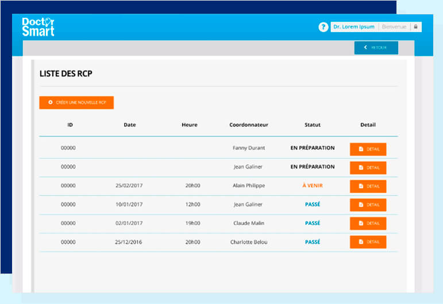443x304 pixels.
Task: Click the document icon in Fanny Durant's row
Action: click(x=361, y=149)
